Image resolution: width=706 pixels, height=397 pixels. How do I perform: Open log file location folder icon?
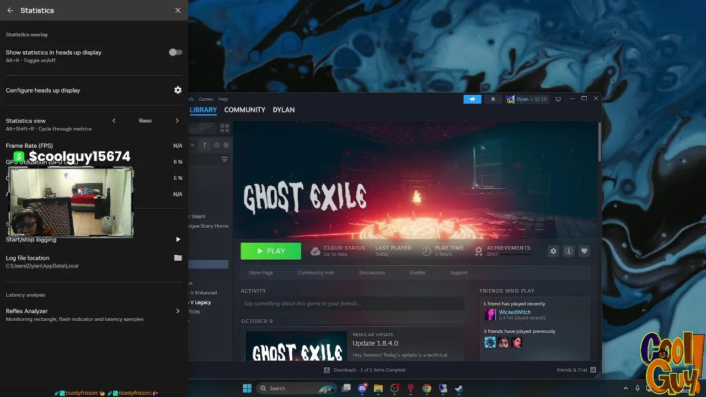(178, 258)
